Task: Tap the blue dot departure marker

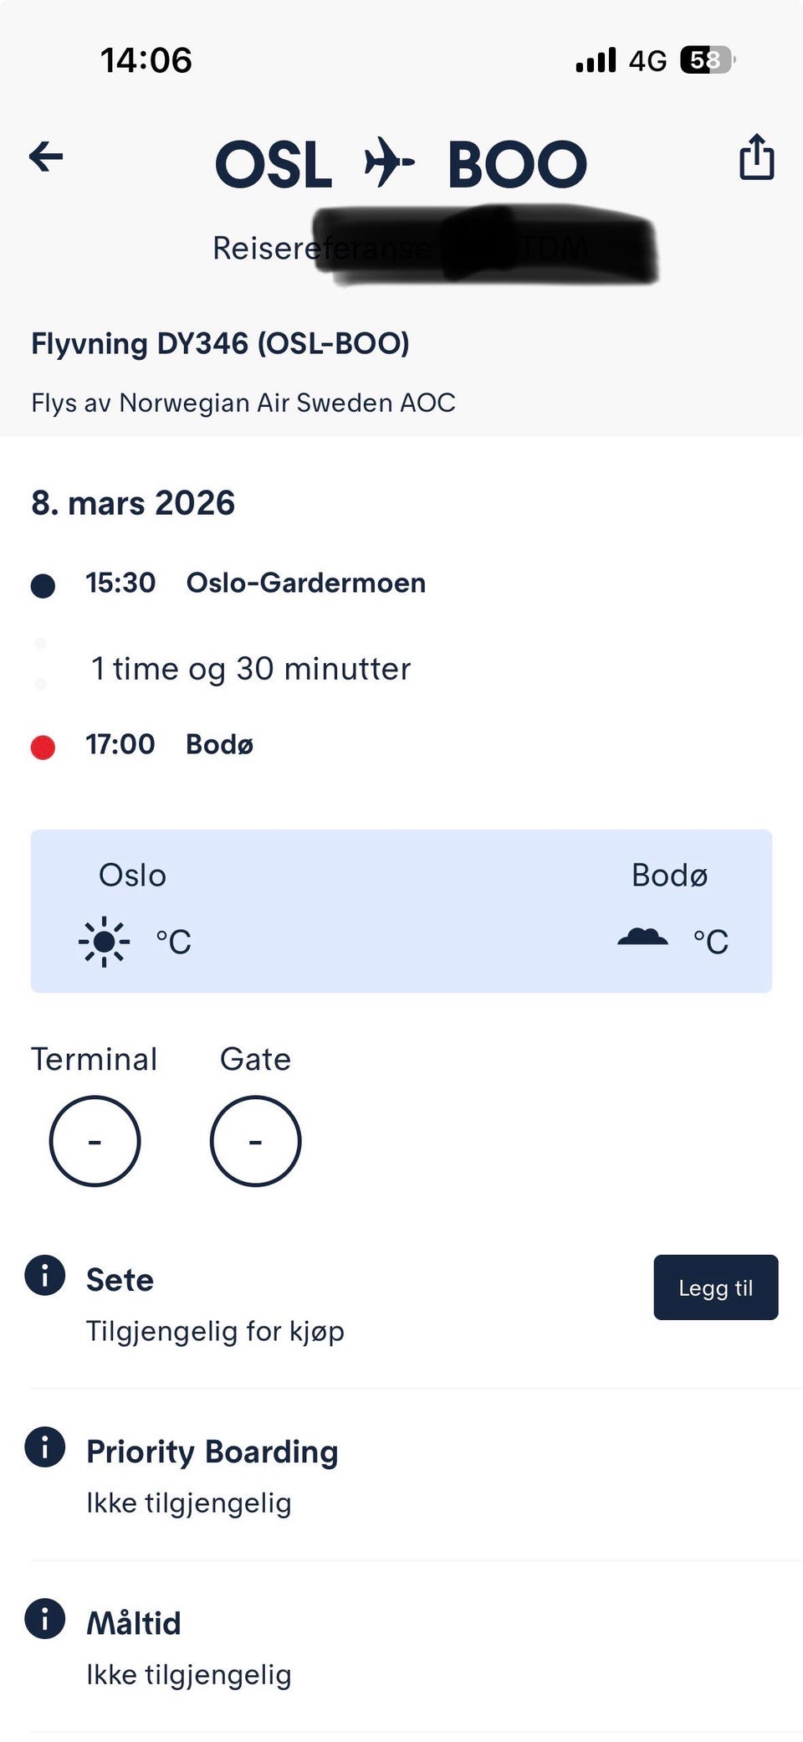Action: coord(43,586)
